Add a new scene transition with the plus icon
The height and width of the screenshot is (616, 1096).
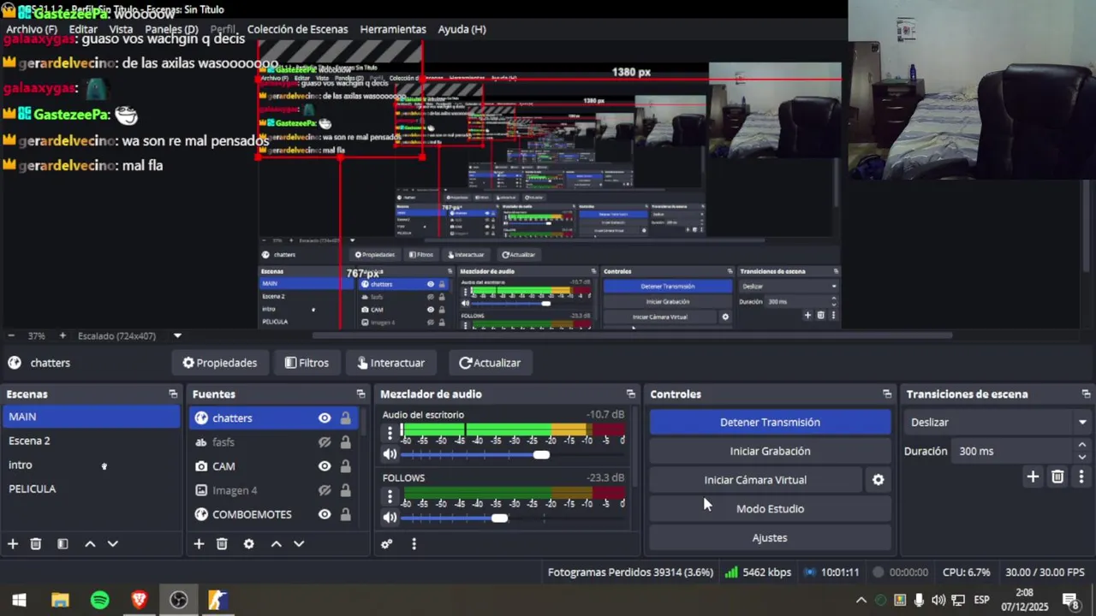(x=1033, y=477)
